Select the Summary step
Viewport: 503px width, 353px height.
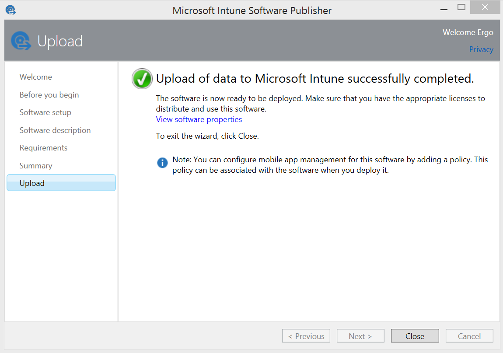35,166
